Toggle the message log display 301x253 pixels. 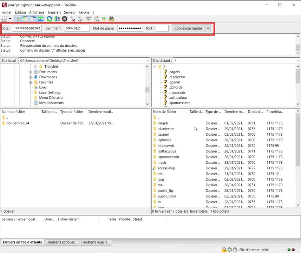click(18, 19)
